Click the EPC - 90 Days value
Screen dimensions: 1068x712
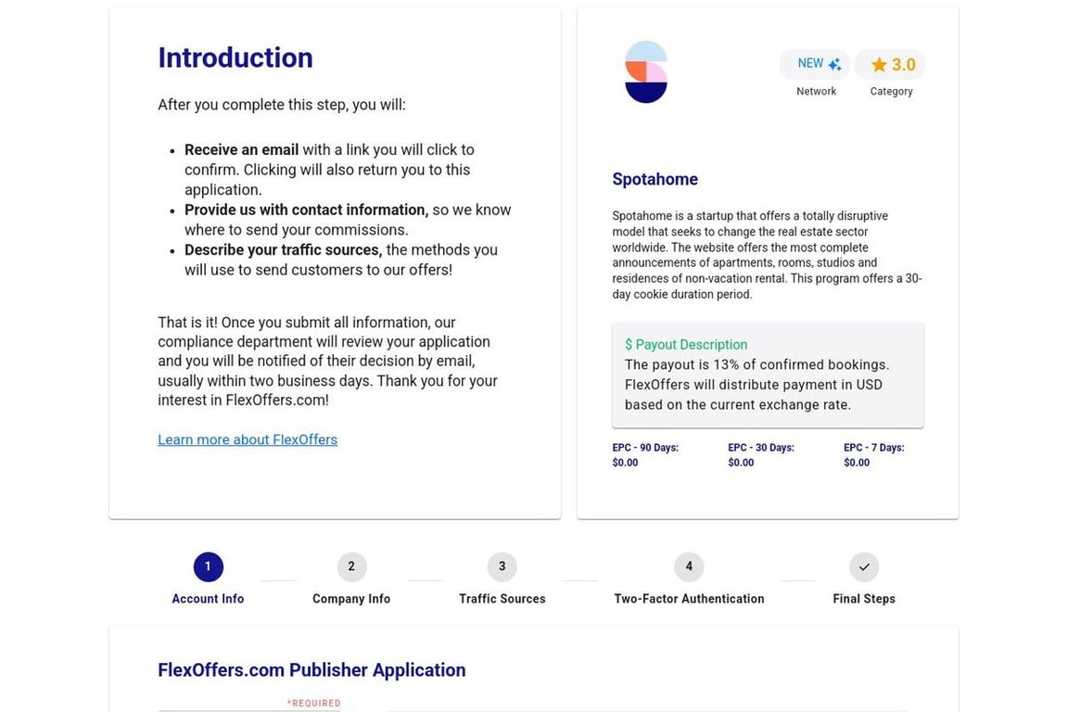click(x=625, y=463)
